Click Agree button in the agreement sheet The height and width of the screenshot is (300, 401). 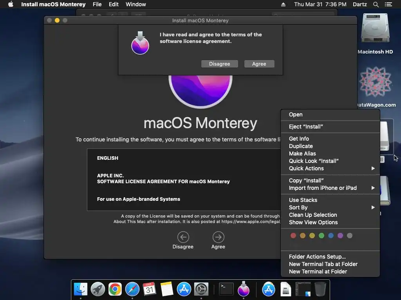click(259, 64)
